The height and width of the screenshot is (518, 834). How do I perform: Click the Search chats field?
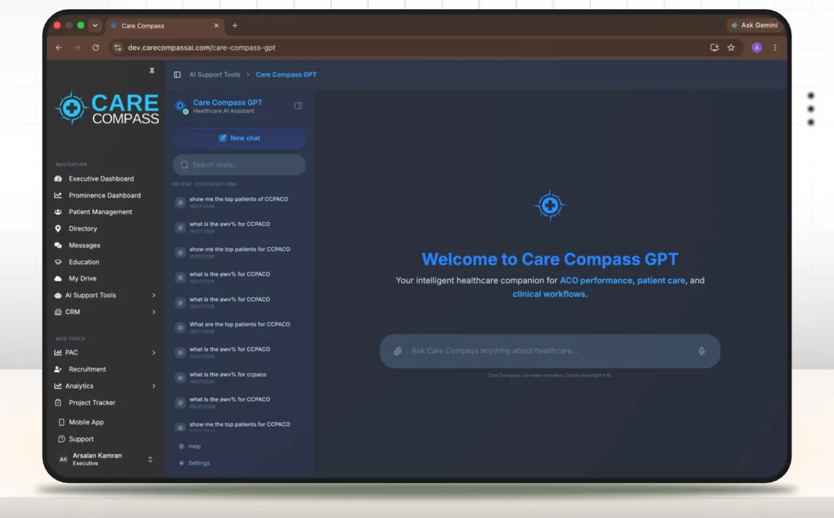[x=239, y=165]
